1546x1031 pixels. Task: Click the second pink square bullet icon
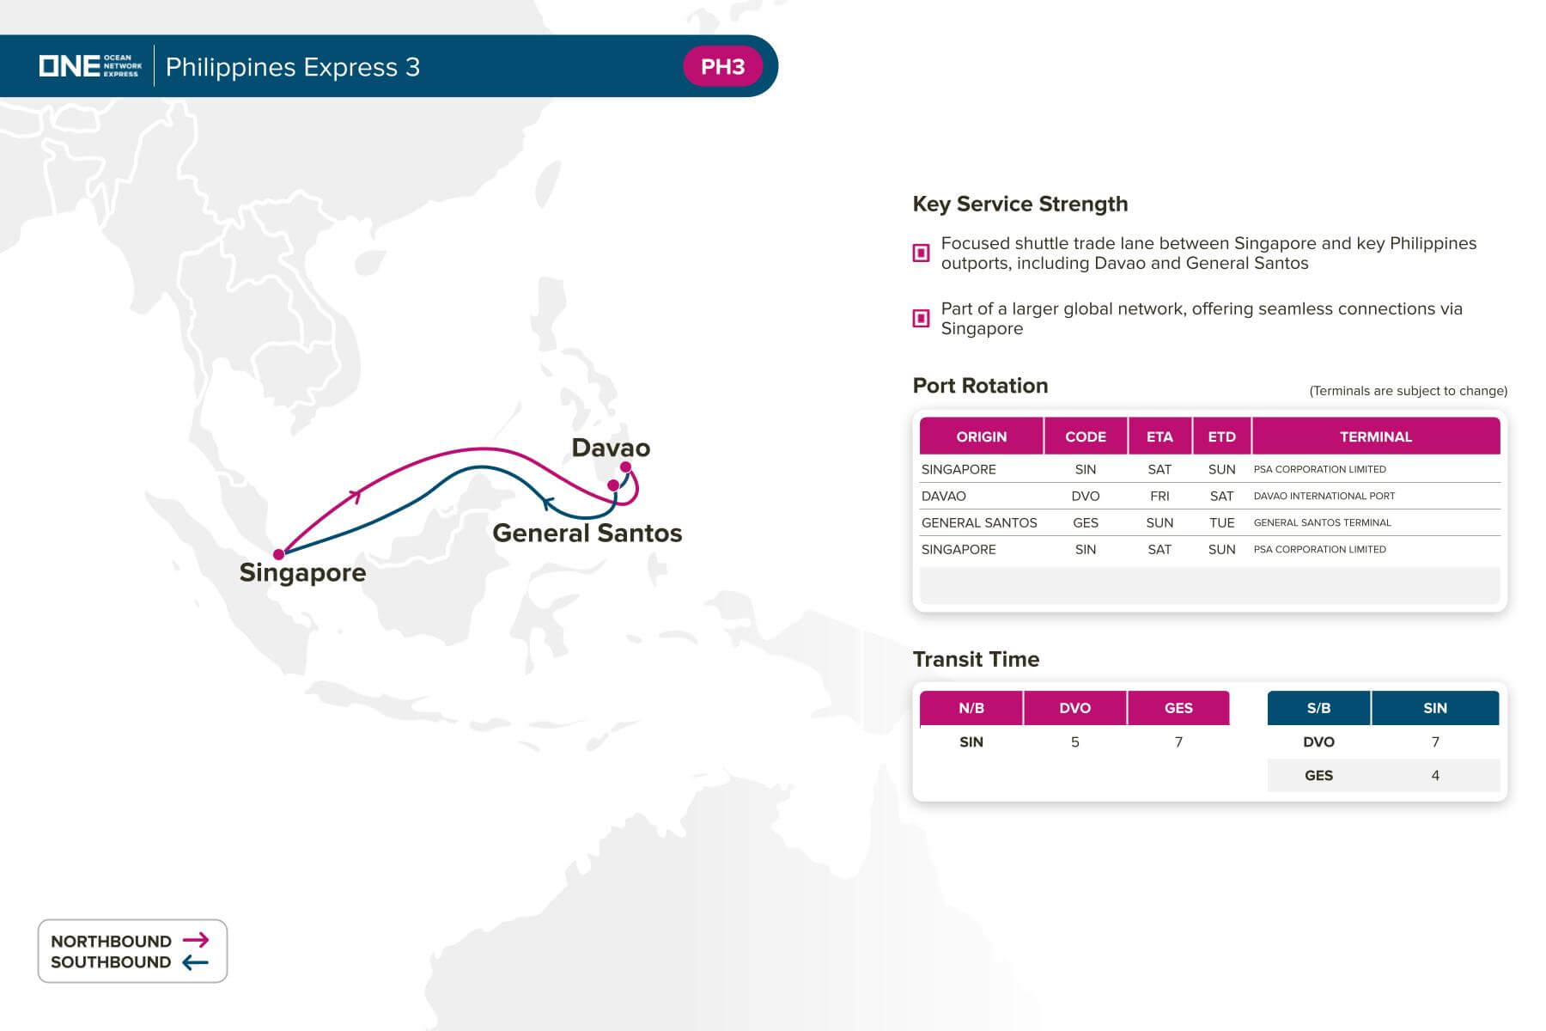(921, 318)
